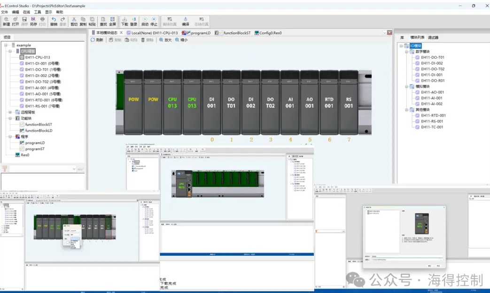490x293 pixels.
Task: Select EH11-TC-001 in the module list
Action: coord(432,127)
